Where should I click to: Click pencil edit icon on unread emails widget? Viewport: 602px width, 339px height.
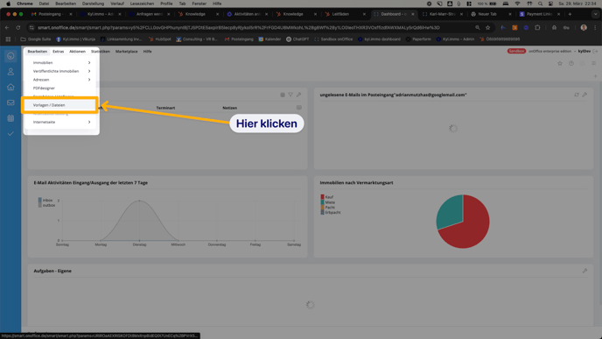pos(584,95)
